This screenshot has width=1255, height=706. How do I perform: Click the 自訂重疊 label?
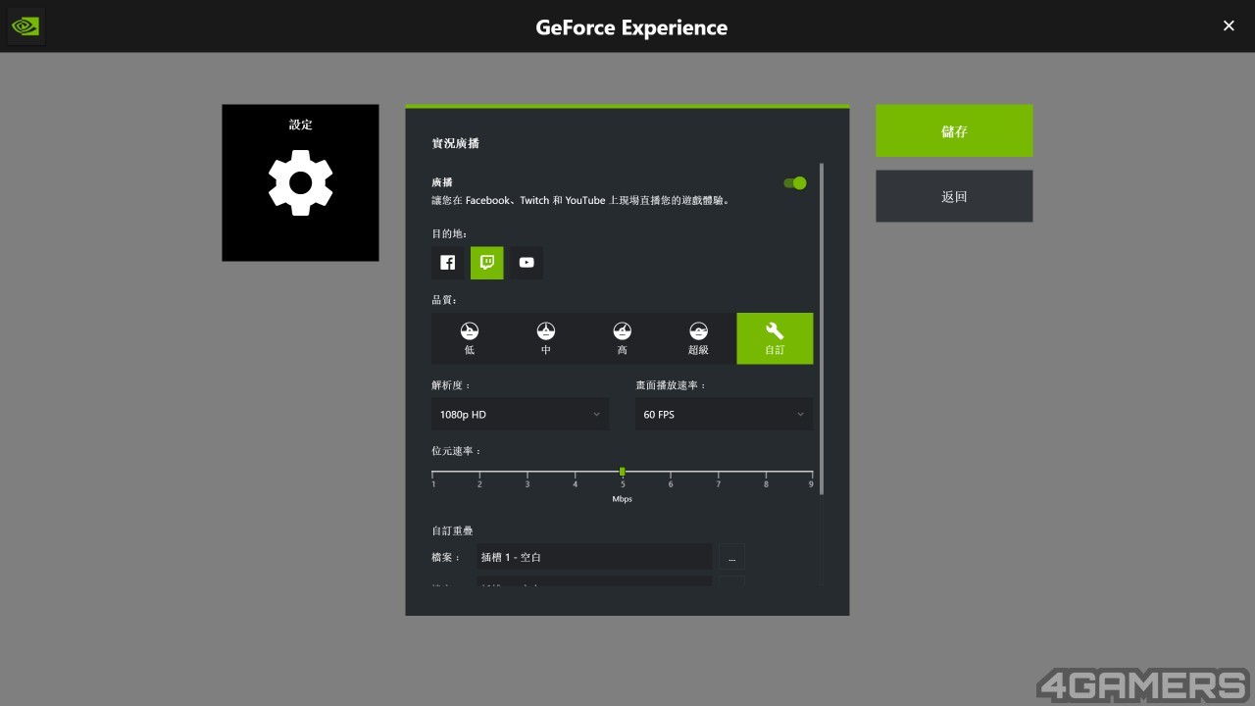(453, 530)
